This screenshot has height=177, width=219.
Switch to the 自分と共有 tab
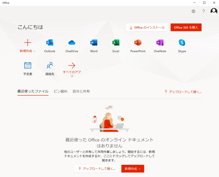(x=81, y=92)
